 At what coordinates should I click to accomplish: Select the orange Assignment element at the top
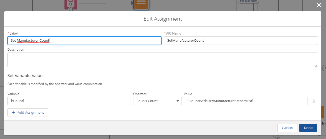(141, 4)
